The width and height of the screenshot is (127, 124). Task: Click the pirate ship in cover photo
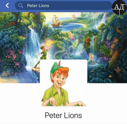coord(56,22)
